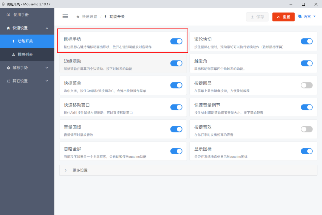Click the lightning icon beside 功能开关 breadcrumb
Image resolution: width=322 pixels, height=215 pixels.
105,17
